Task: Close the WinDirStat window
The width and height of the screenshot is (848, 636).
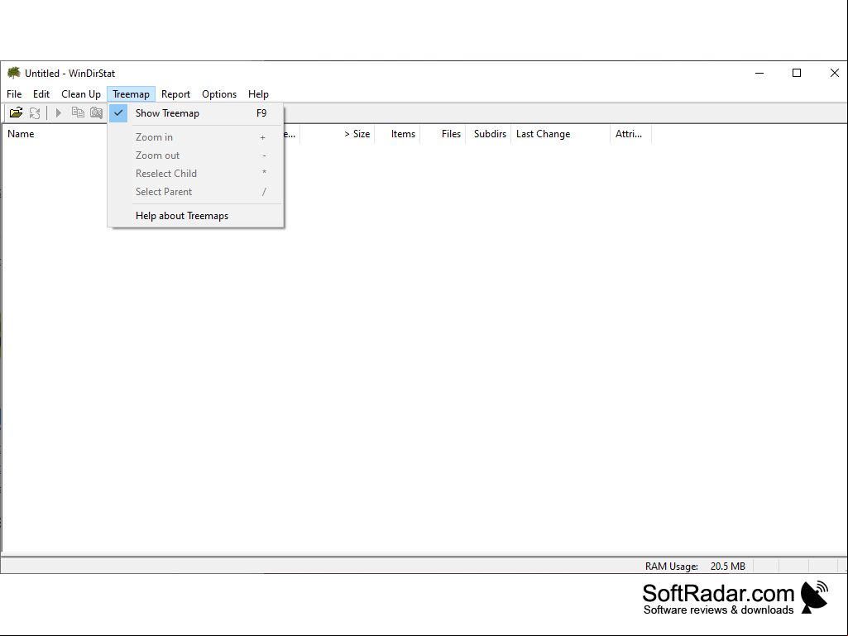Action: pyautogui.click(x=834, y=73)
